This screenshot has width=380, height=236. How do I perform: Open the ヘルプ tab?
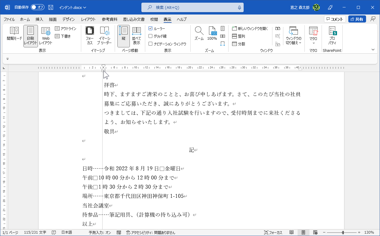[182, 20]
